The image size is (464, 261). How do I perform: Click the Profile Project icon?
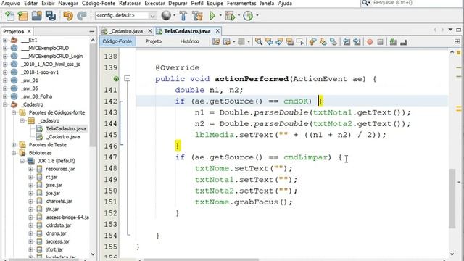[248, 16]
